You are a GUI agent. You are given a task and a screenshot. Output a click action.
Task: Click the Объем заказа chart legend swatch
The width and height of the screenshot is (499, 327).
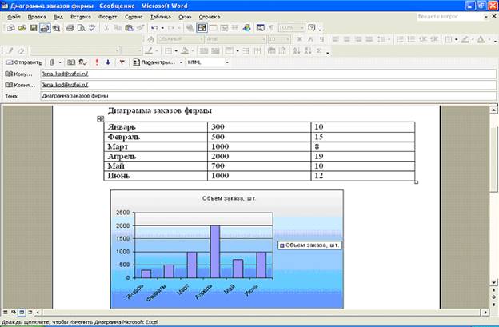tap(281, 245)
